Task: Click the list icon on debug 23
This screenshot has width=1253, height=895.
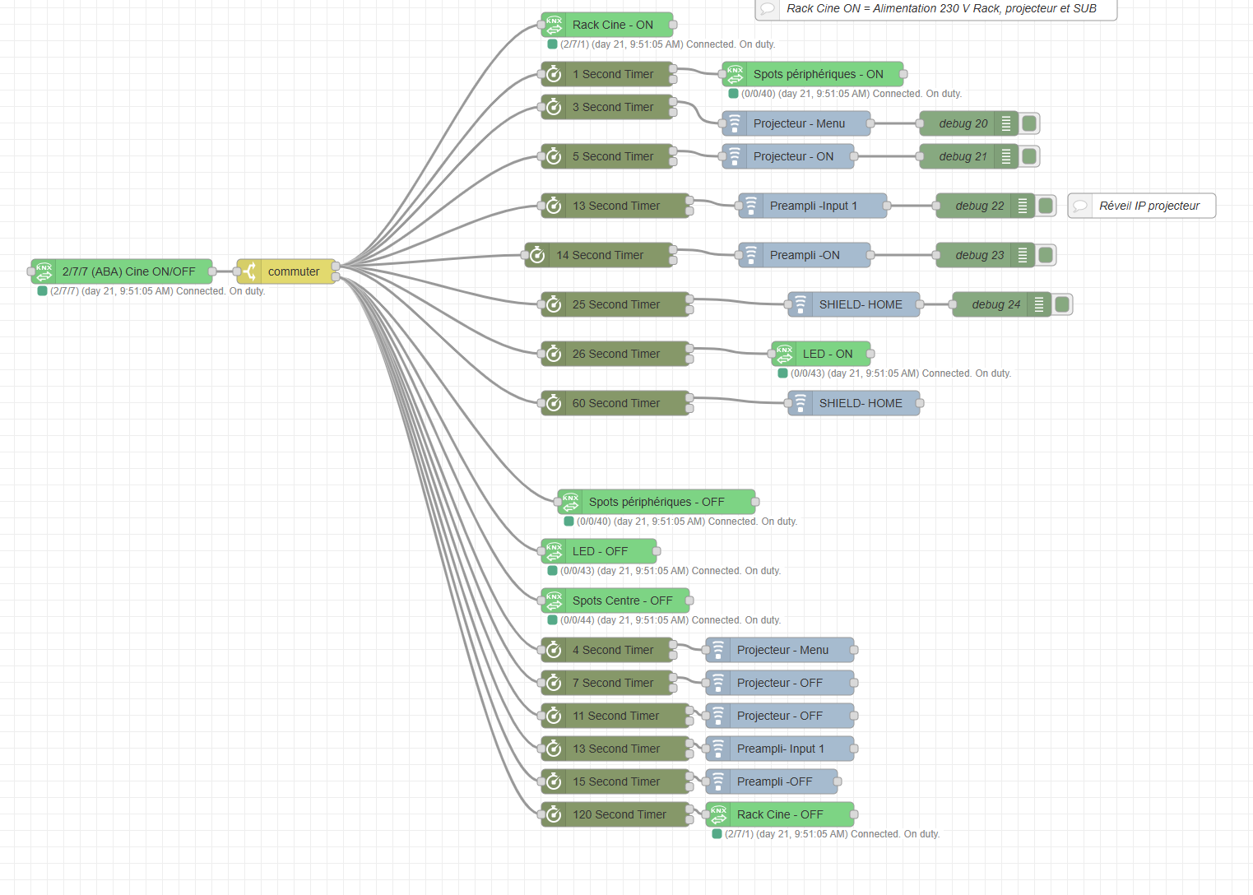Action: coord(1023,255)
